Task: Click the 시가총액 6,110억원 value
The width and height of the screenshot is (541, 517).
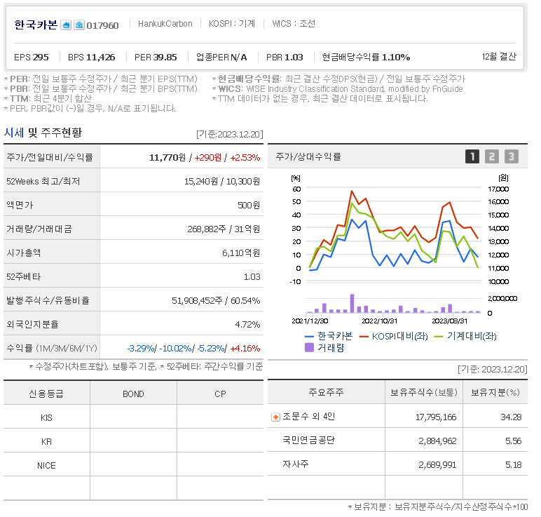Action: (241, 253)
